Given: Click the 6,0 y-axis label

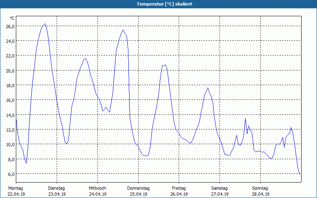Looking at the screenshot, I should [10, 174].
